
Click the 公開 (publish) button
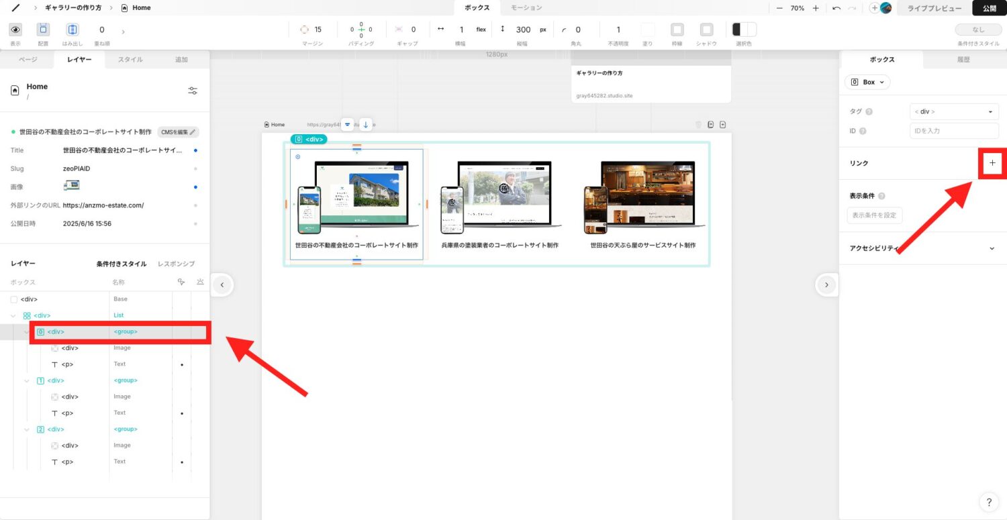click(990, 8)
